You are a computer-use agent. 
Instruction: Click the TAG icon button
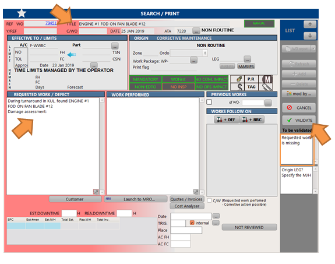click(x=251, y=87)
